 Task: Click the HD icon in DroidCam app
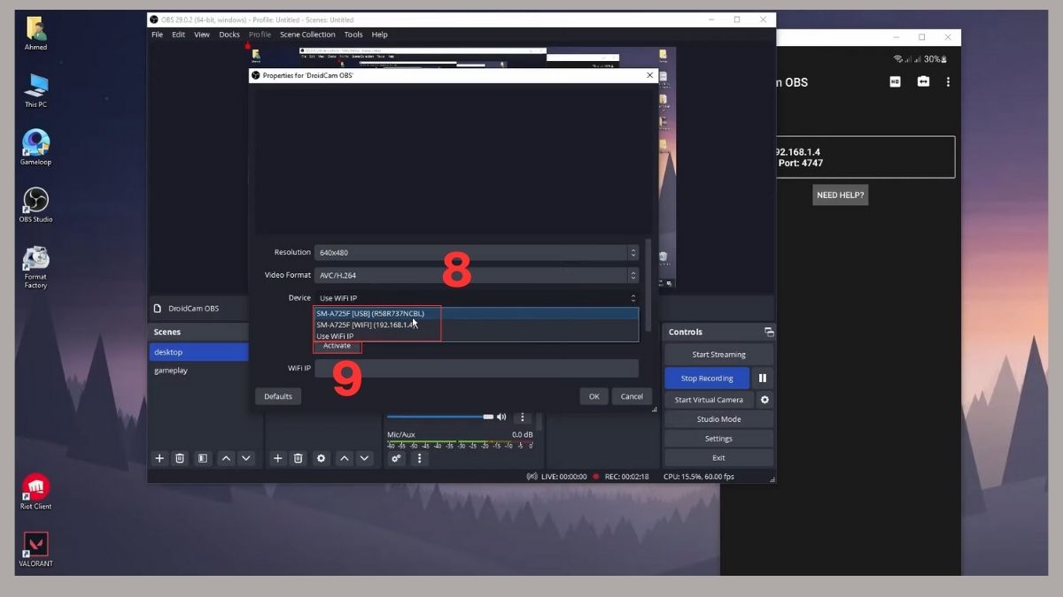[896, 81]
